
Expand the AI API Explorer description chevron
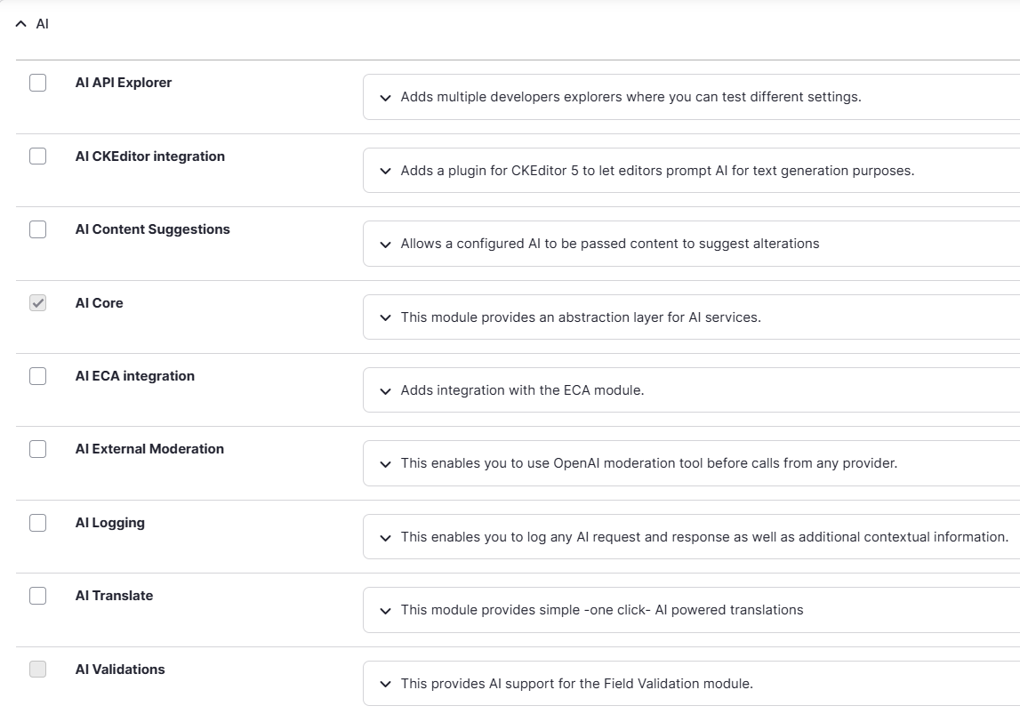(x=385, y=98)
